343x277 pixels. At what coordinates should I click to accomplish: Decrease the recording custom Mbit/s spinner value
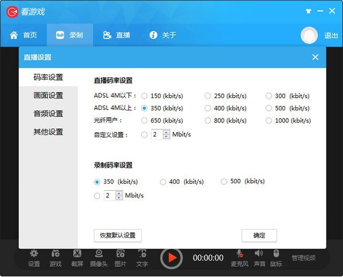click(x=119, y=198)
